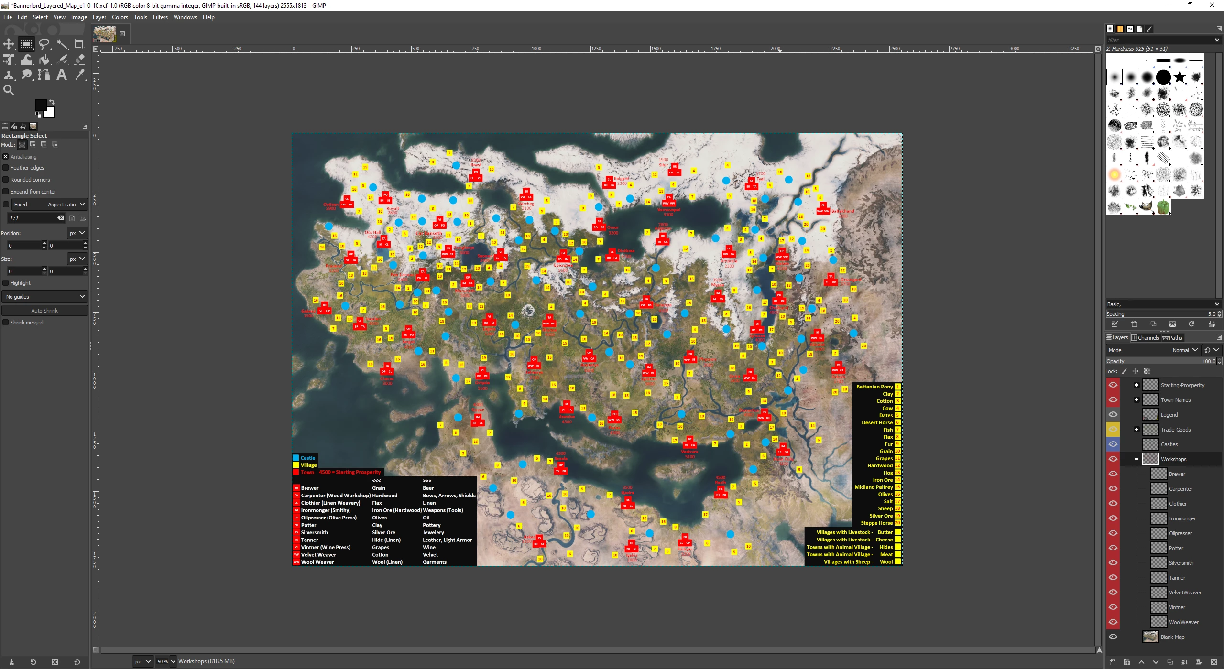The height and width of the screenshot is (669, 1224).
Task: Select the Color Picker eyedropper tool
Action: coord(80,75)
